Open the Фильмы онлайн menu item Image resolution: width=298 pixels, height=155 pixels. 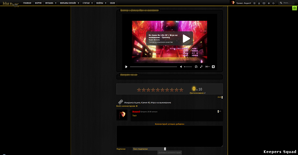68,3
